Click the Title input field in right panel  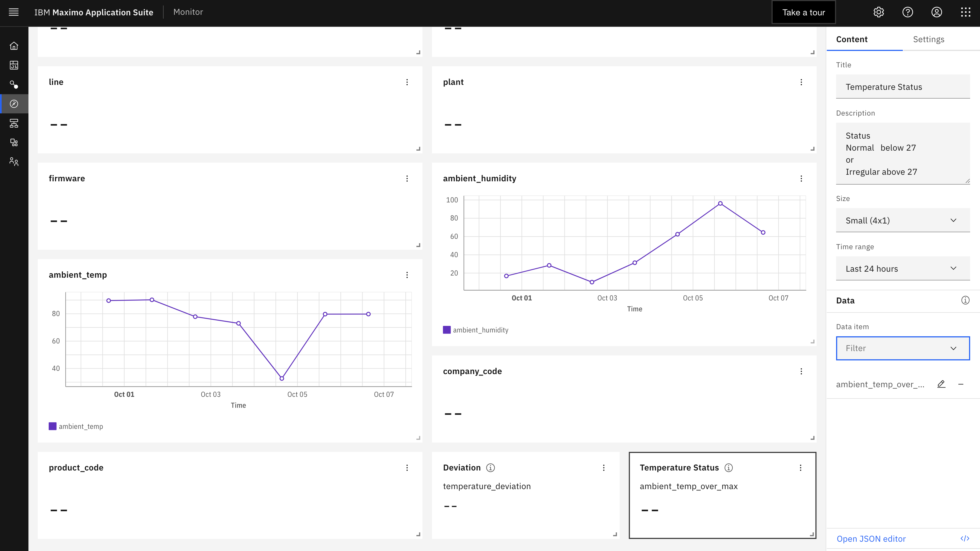click(x=903, y=86)
